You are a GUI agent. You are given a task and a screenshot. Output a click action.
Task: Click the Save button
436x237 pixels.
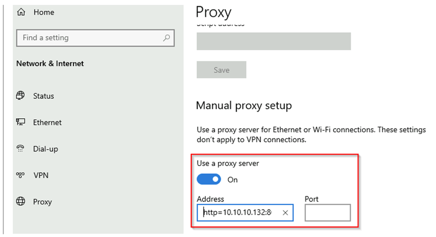click(x=221, y=70)
